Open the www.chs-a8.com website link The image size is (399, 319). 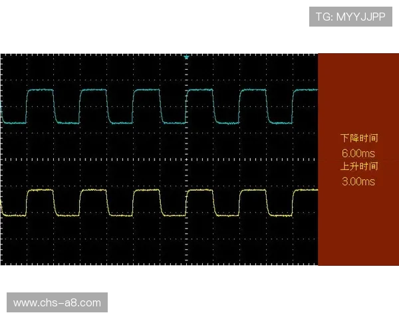pyautogui.click(x=57, y=303)
